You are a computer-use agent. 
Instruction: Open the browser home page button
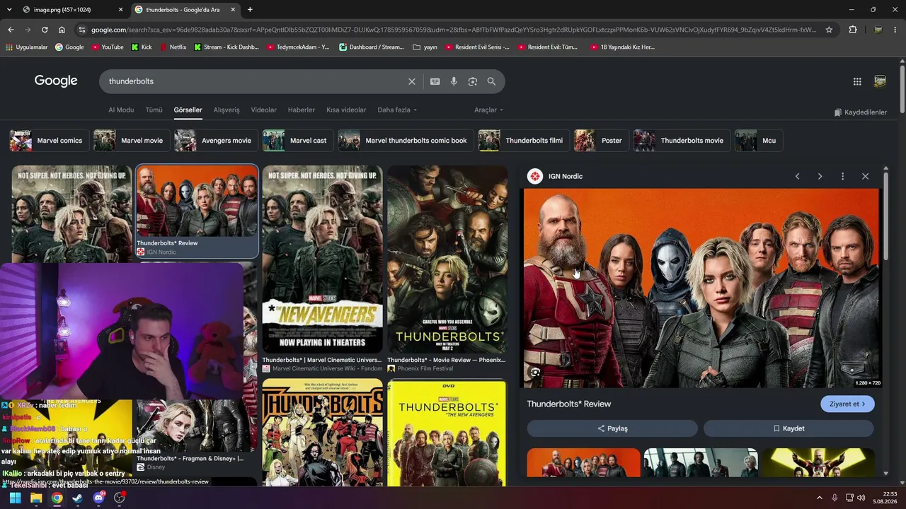[62, 30]
